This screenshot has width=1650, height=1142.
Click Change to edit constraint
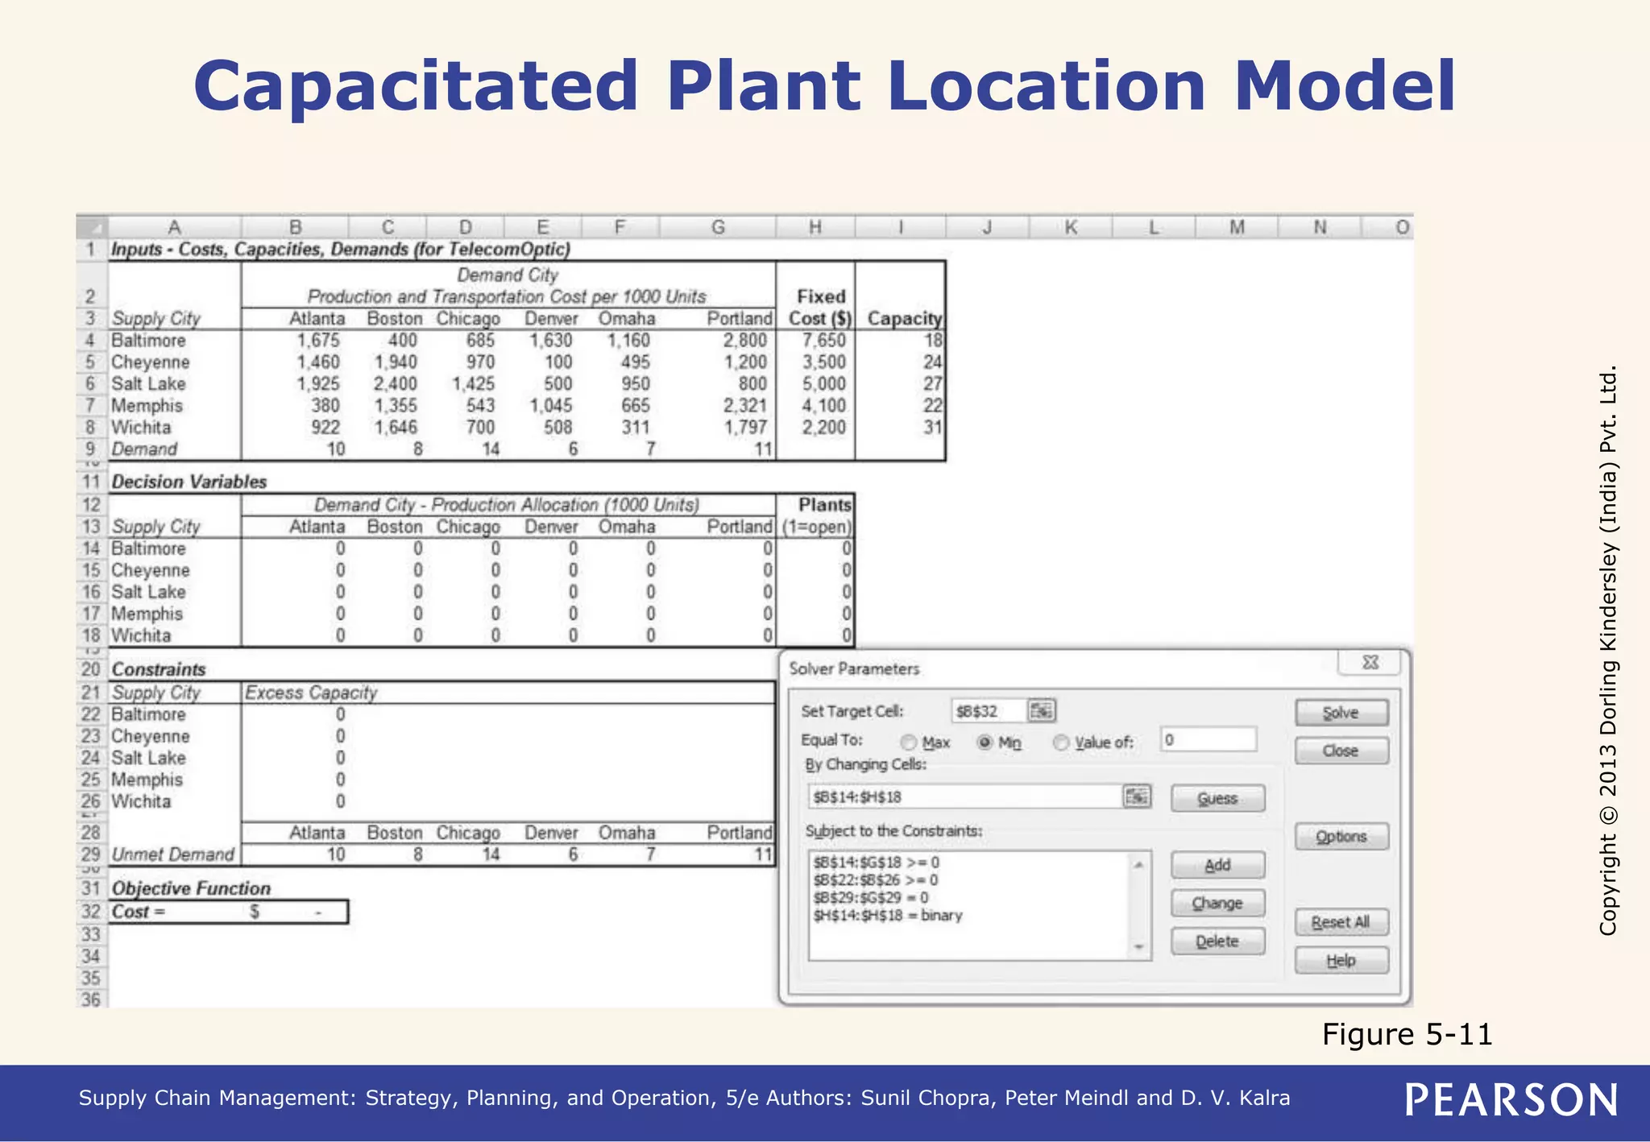tap(1217, 904)
